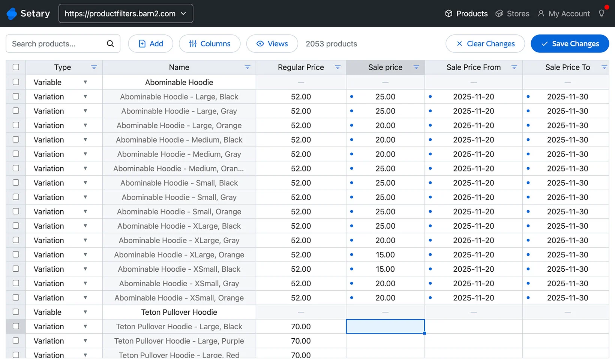The image size is (615, 363).
Task: Toggle the select-all checkbox in header
Action: point(16,67)
